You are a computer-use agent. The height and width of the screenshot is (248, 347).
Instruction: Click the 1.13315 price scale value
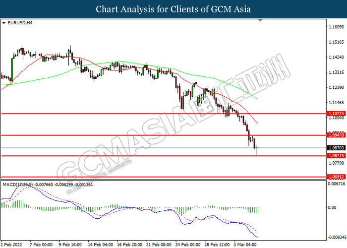pyautogui.click(x=337, y=72)
